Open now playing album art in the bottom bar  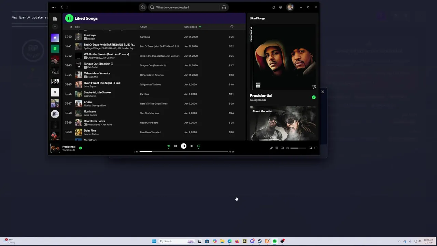55,148
